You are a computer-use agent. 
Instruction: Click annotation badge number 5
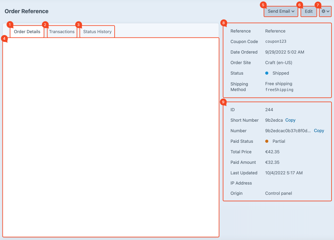click(263, 5)
